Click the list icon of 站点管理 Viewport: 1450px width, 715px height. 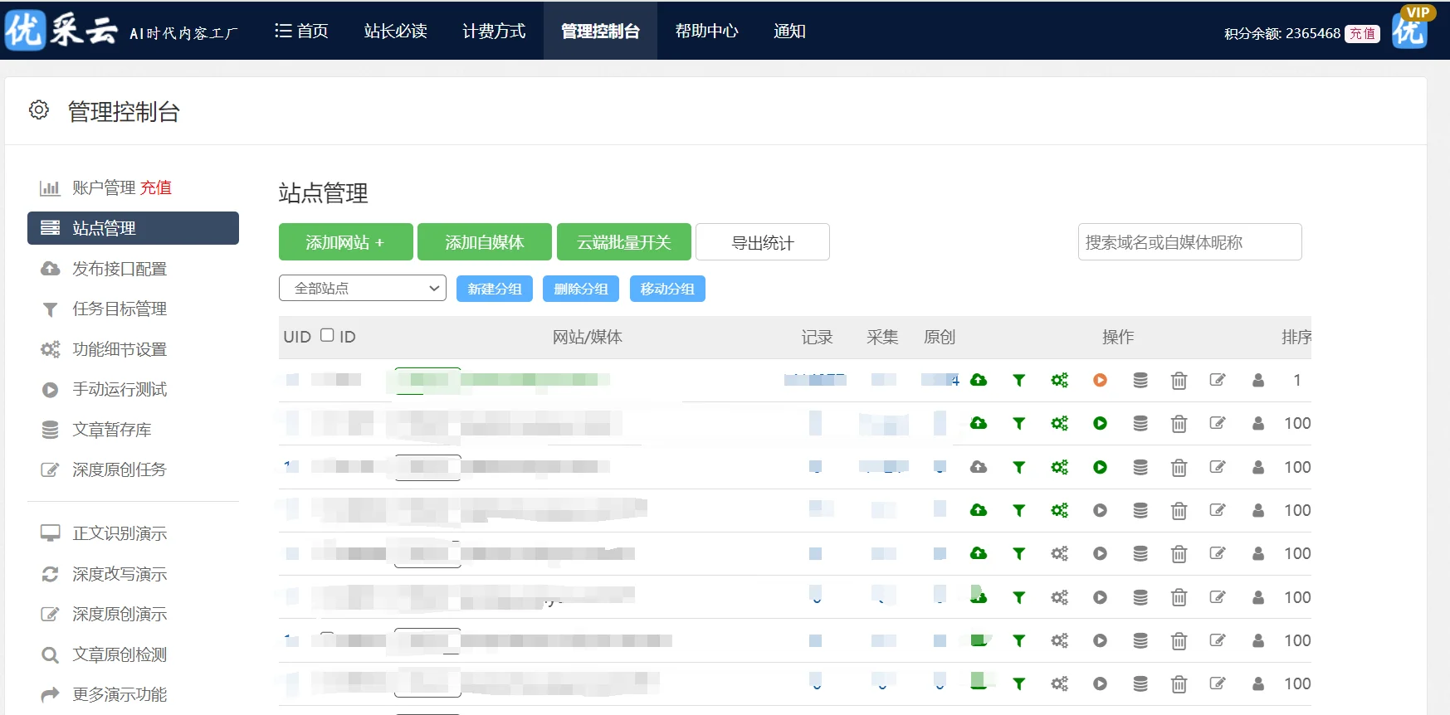click(50, 228)
